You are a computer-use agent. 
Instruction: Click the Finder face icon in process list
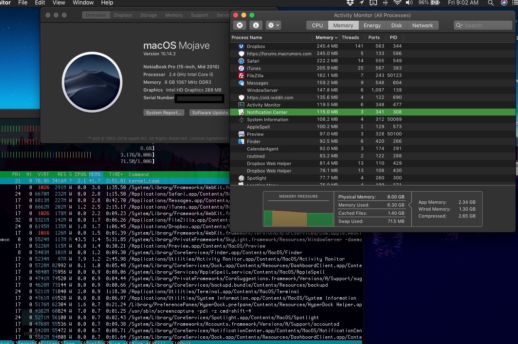point(241,142)
